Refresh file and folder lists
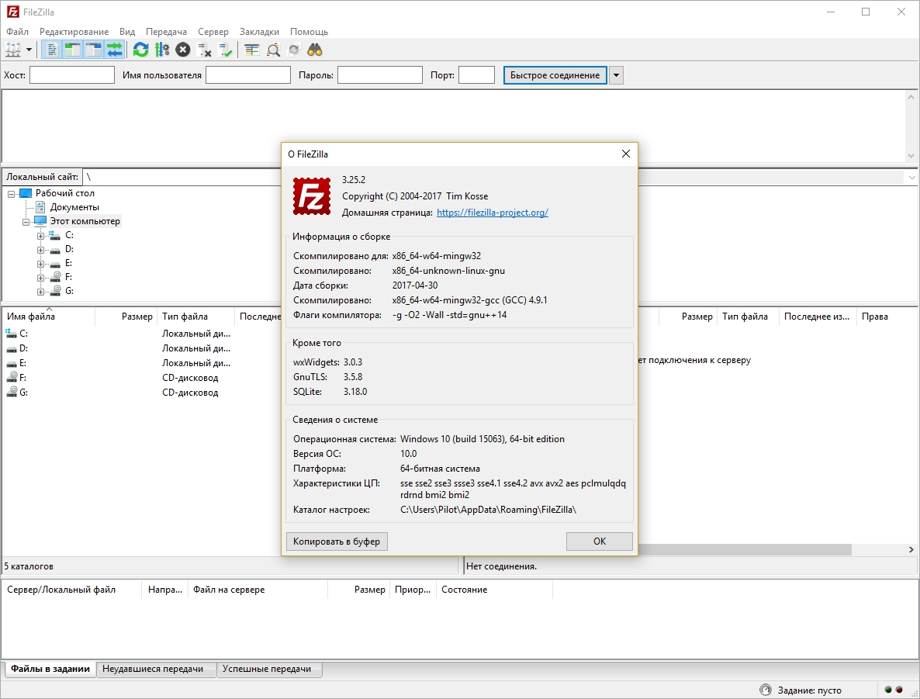 tap(141, 50)
